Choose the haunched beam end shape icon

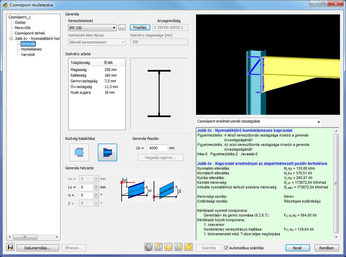tap(107, 152)
